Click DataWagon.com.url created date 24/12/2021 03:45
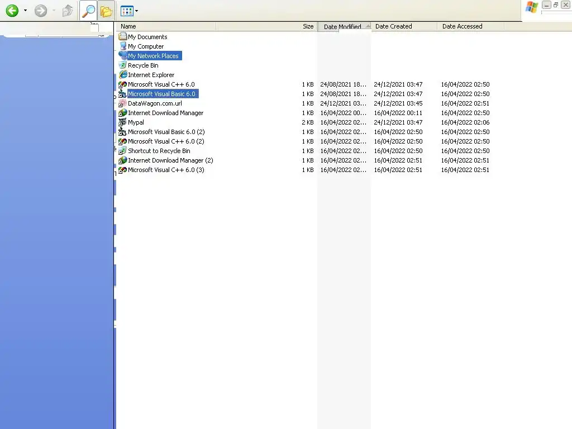Viewport: 572px width, 429px height. [x=398, y=103]
